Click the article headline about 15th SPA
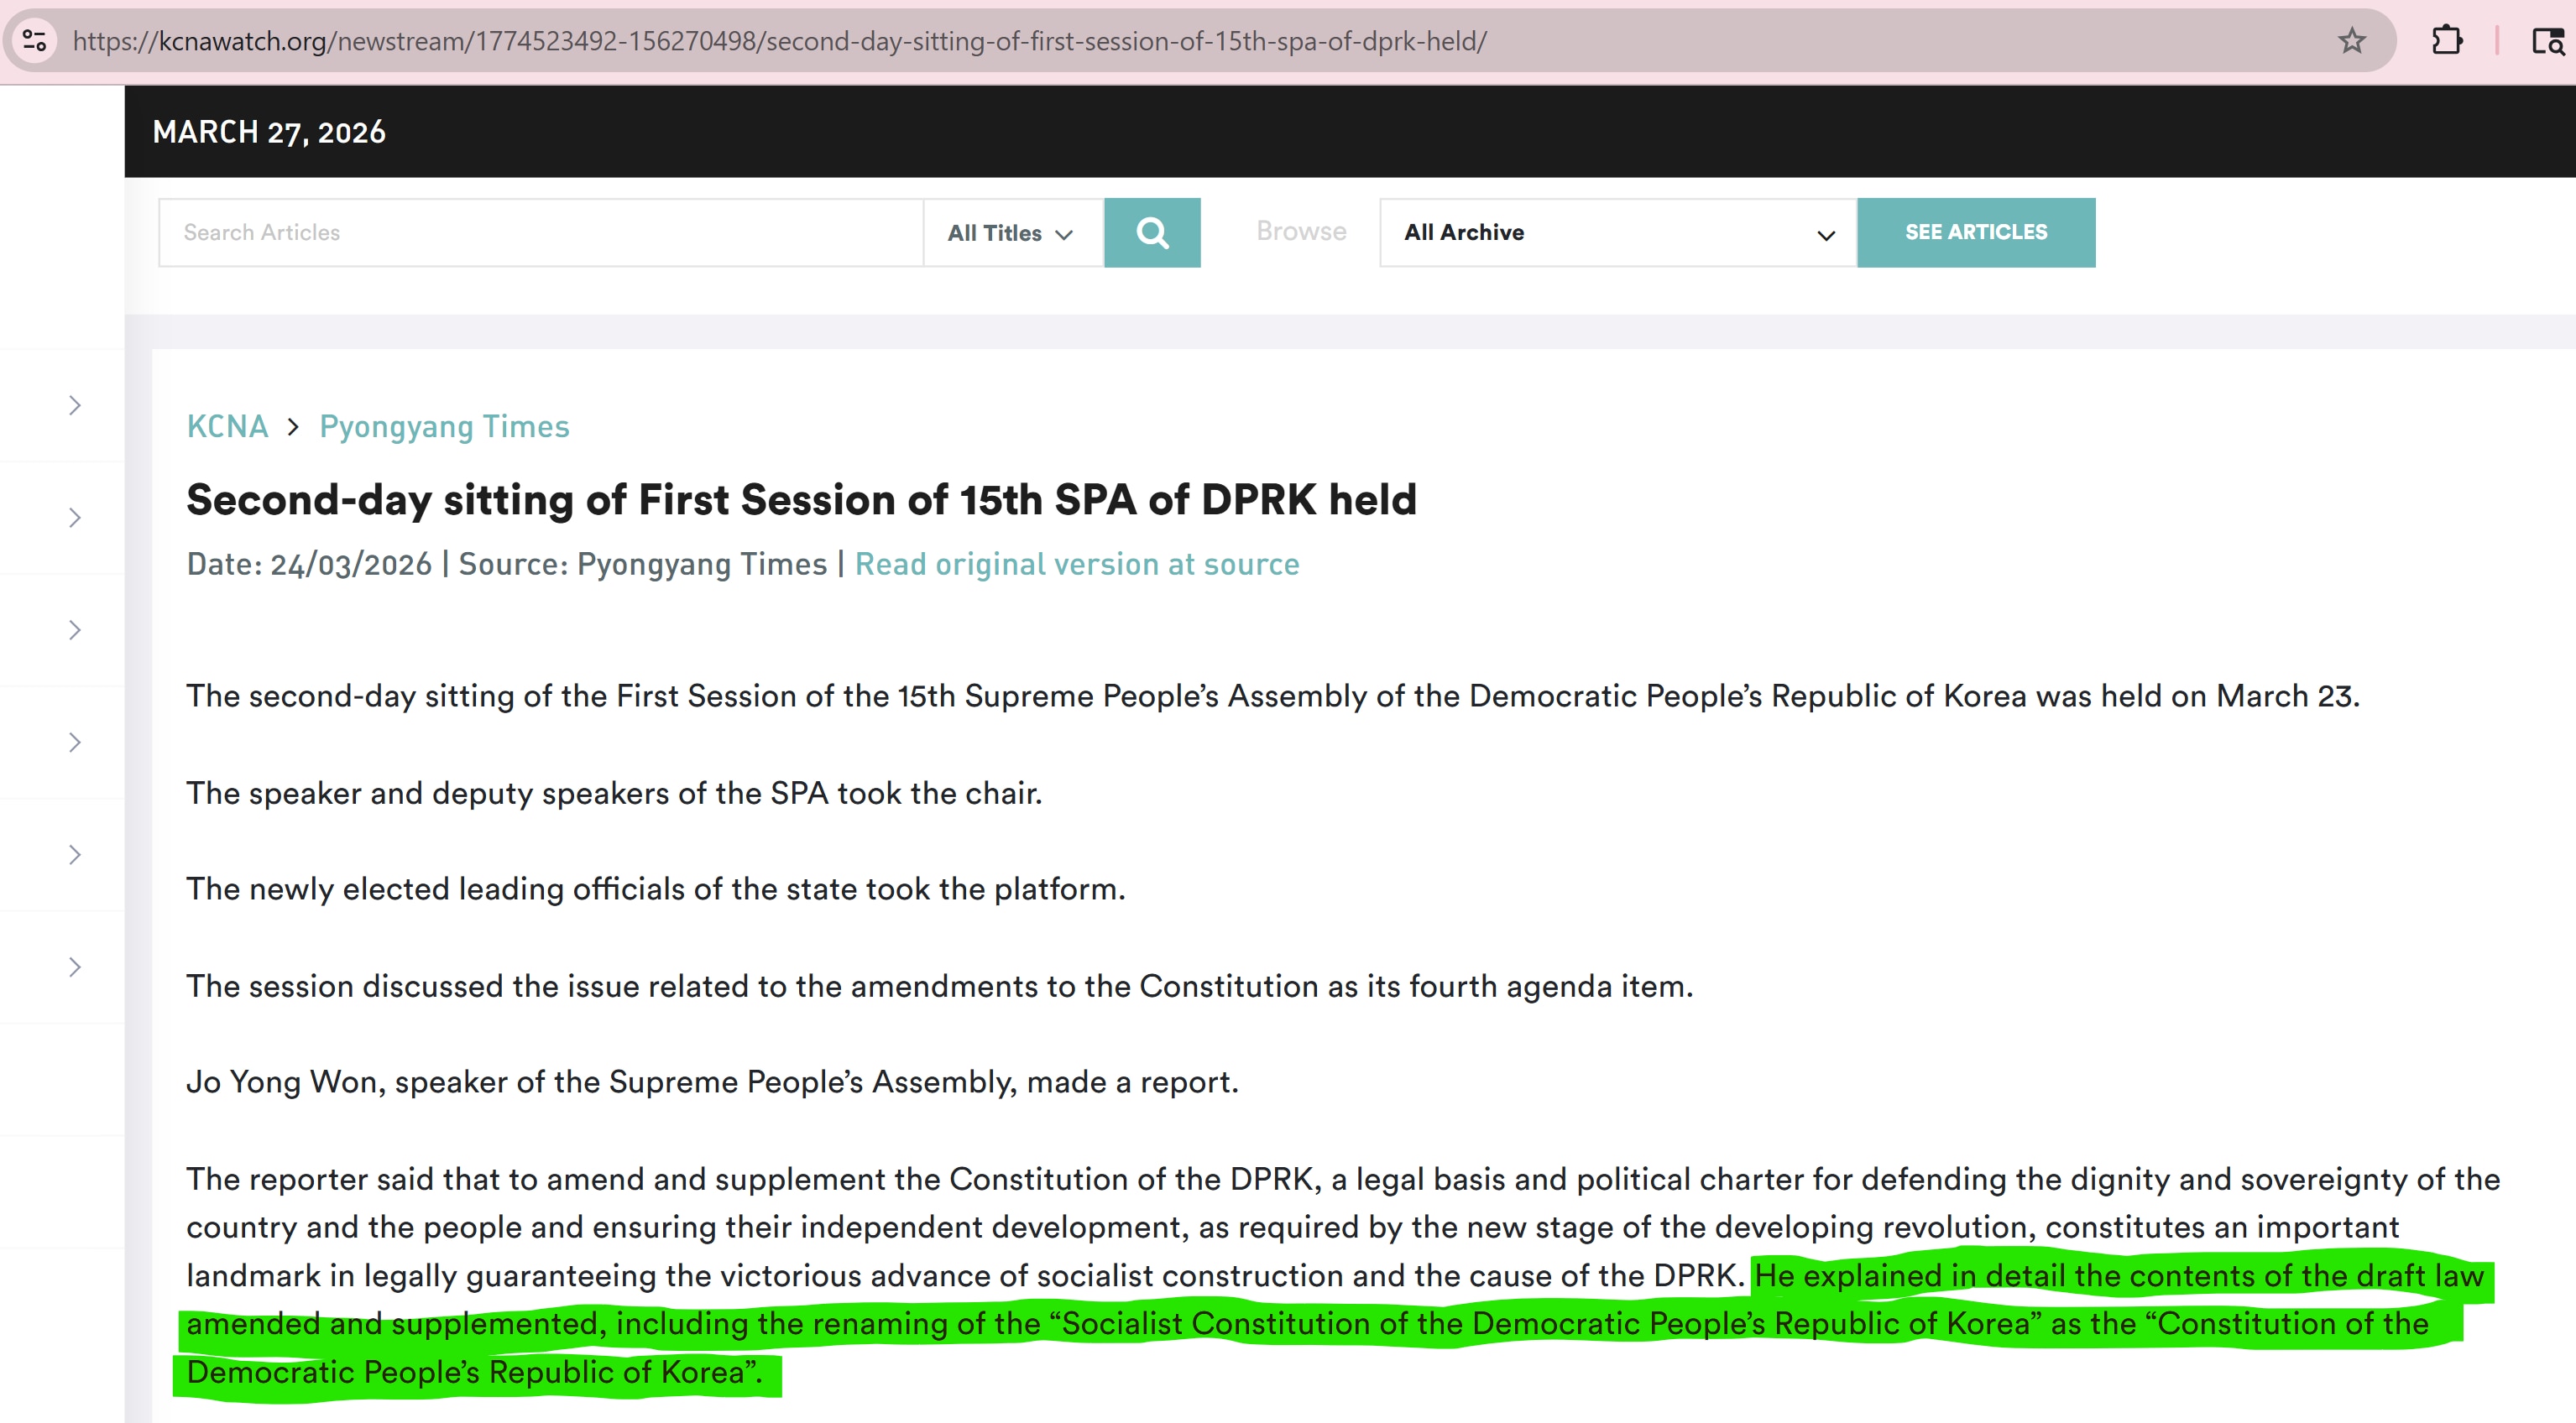Image resolution: width=2576 pixels, height=1423 pixels. coord(801,500)
